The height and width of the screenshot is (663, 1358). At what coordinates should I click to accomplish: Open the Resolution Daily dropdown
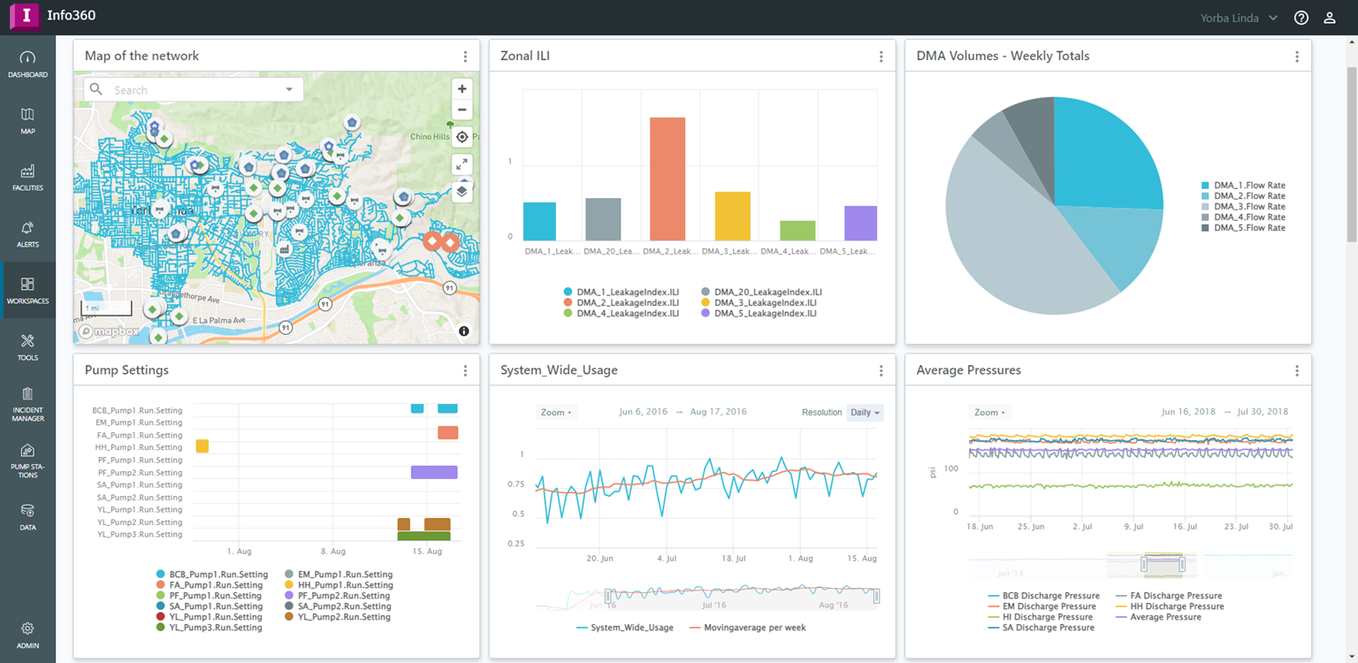click(865, 413)
